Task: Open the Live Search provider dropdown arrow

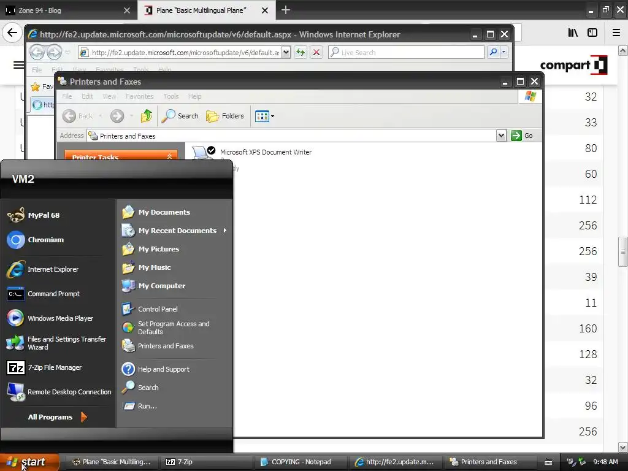Action: tap(504, 52)
